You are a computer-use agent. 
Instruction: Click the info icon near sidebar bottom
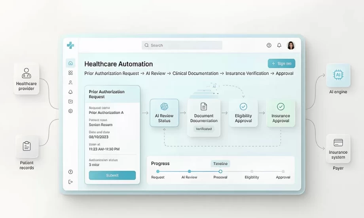(70, 172)
